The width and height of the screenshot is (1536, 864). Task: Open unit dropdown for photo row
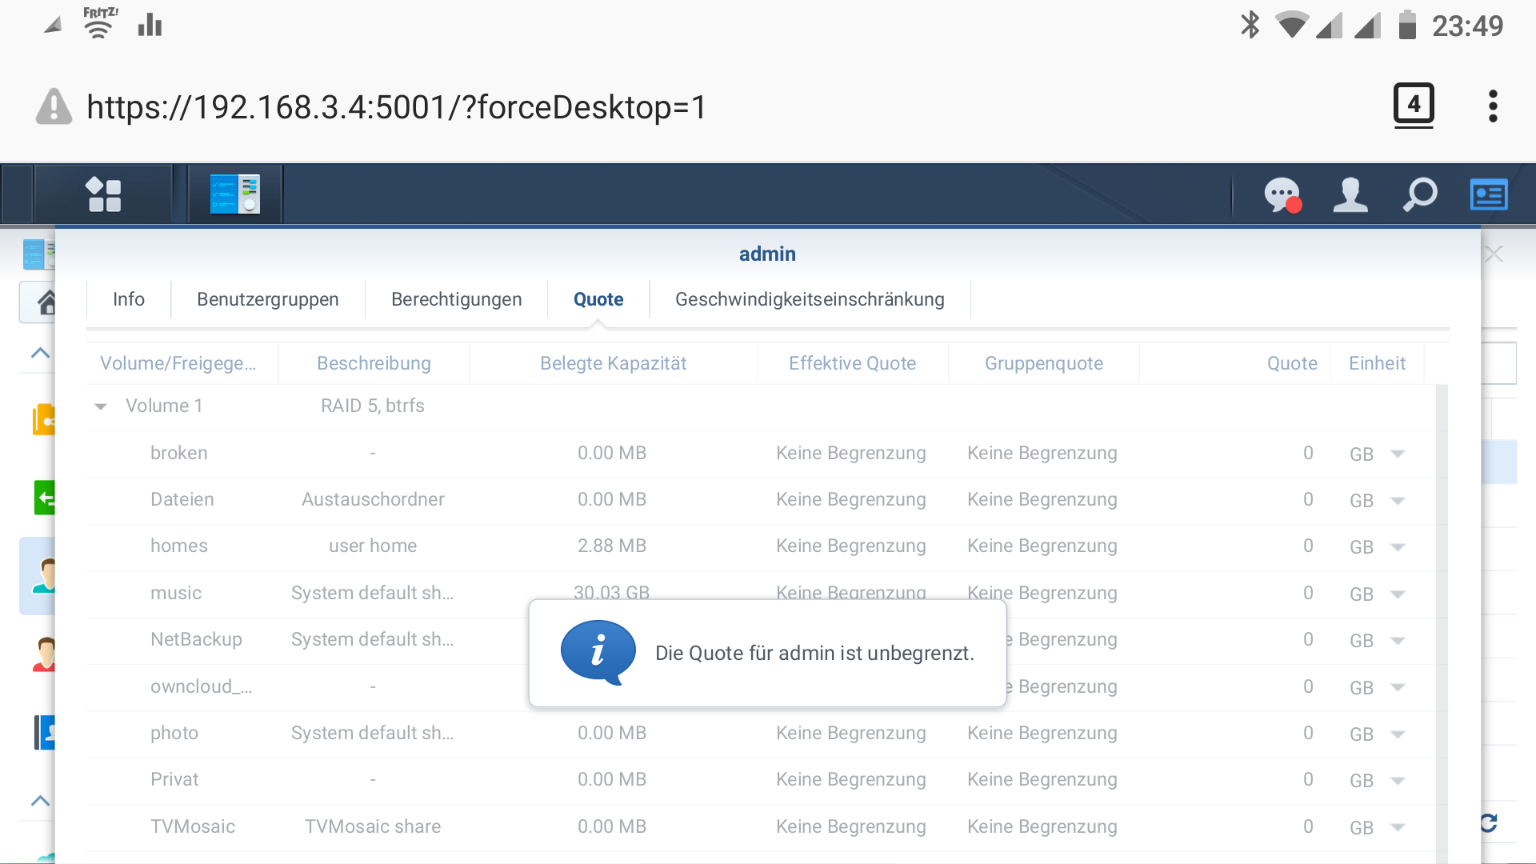[x=1398, y=734]
